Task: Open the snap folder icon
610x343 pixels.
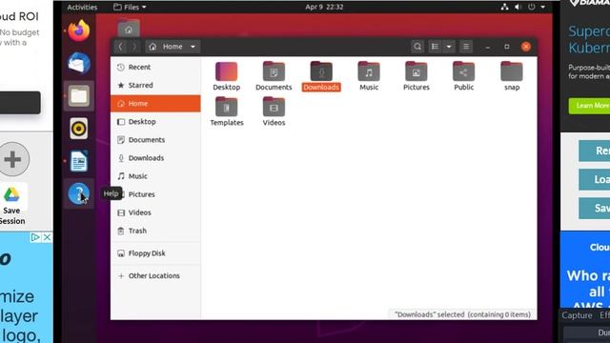Action: click(x=512, y=76)
